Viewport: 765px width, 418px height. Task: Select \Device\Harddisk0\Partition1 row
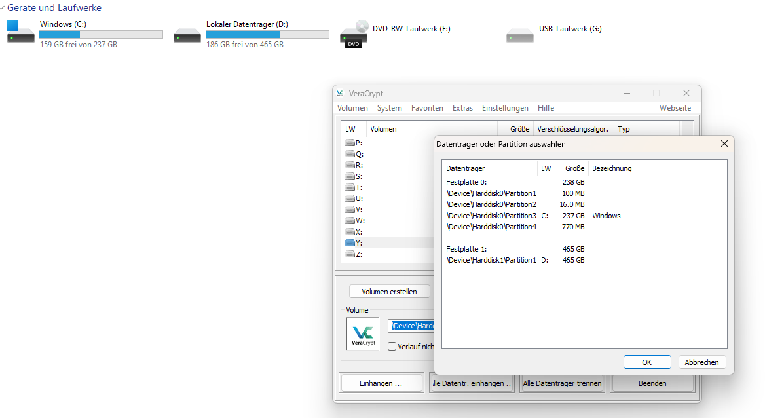(584, 193)
